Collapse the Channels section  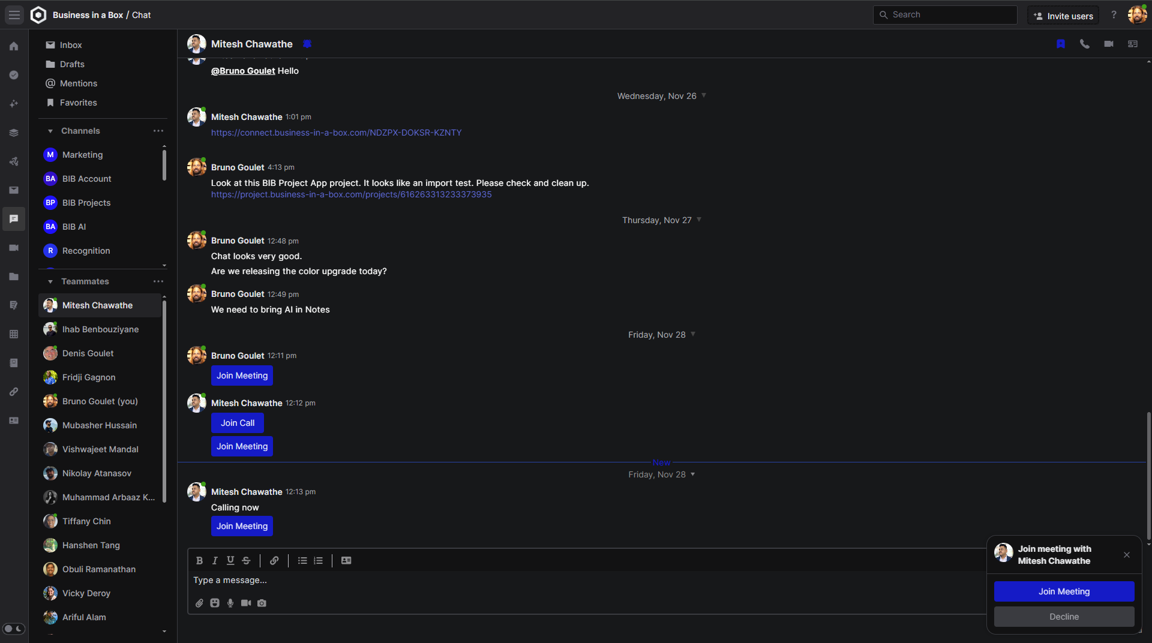[50, 131]
